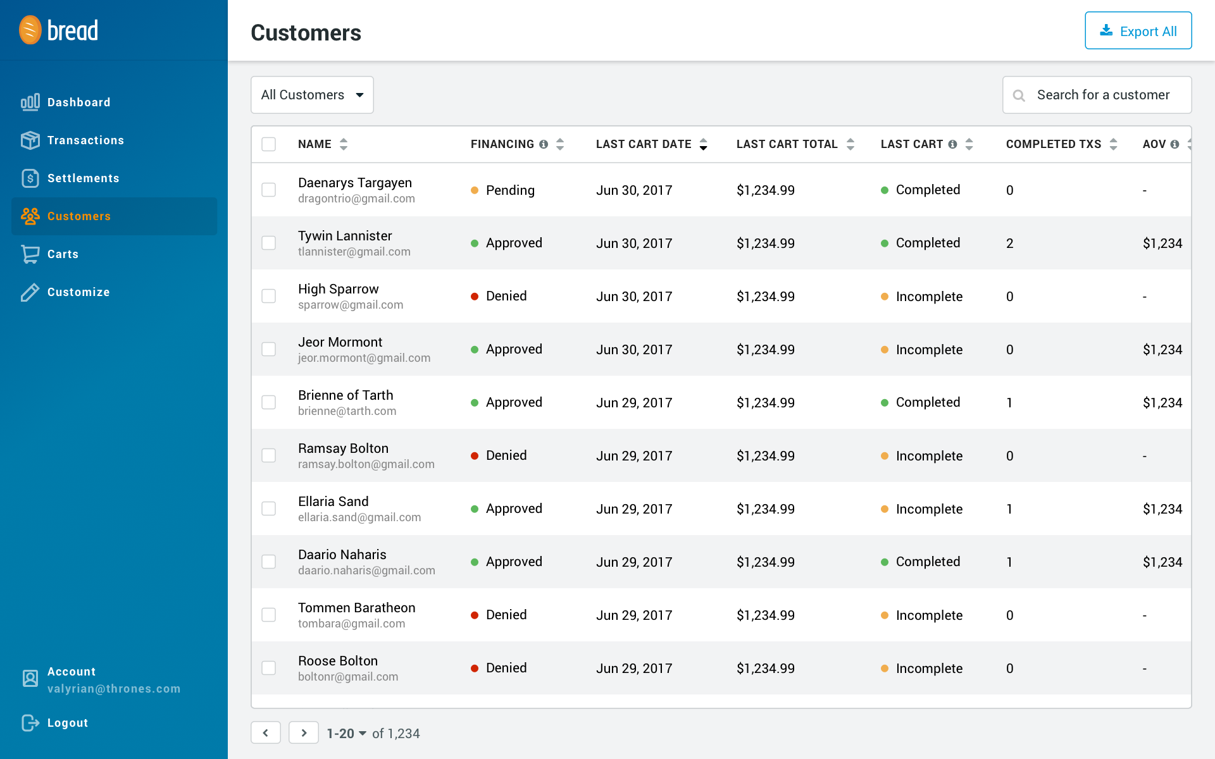
Task: Select the checkbox next to Ramsay Bolton
Action: point(269,455)
